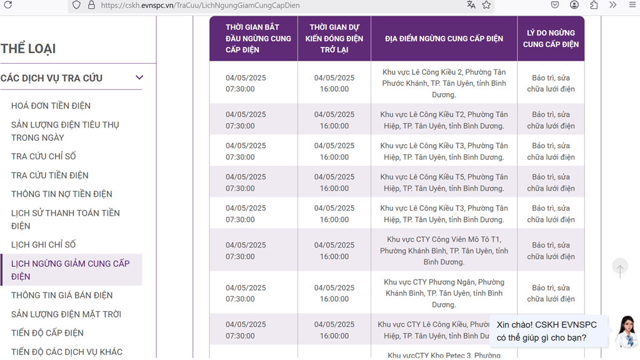Open Lịch Ghi Chỉ Số link
The height and width of the screenshot is (360, 640).
[x=43, y=245]
